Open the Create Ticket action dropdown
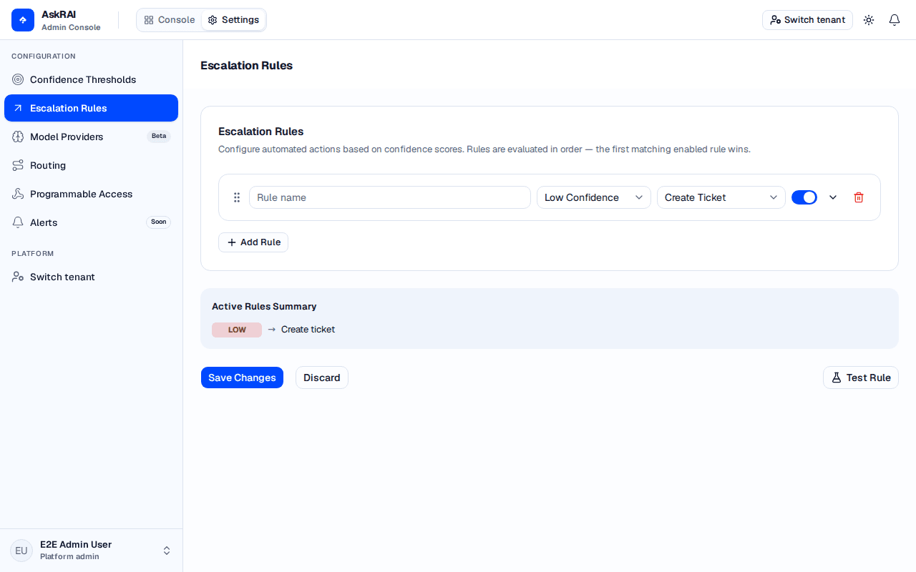This screenshot has height=572, width=916. pyautogui.click(x=721, y=197)
